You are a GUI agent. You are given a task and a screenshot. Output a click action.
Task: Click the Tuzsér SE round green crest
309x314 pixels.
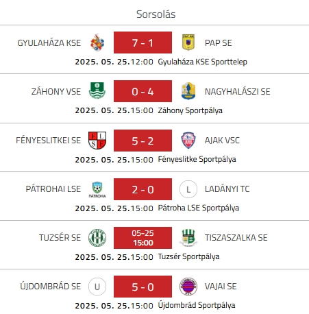click(97, 238)
